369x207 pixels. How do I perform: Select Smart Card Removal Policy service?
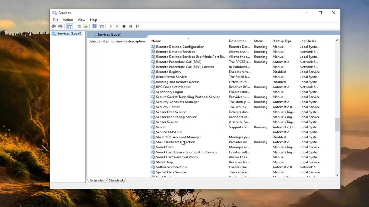pyautogui.click(x=177, y=157)
